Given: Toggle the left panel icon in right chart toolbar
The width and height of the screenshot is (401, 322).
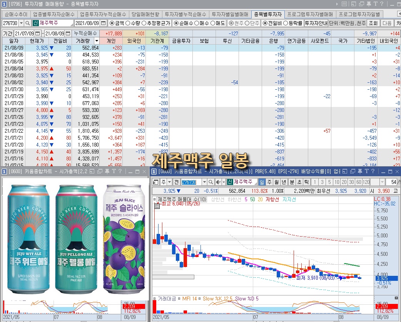Looking at the screenshot, I should [x=155, y=182].
